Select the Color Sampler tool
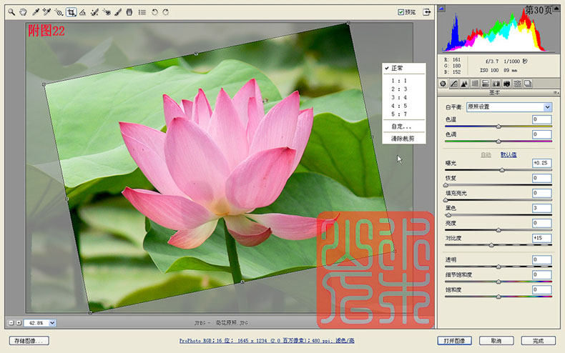 (46, 12)
